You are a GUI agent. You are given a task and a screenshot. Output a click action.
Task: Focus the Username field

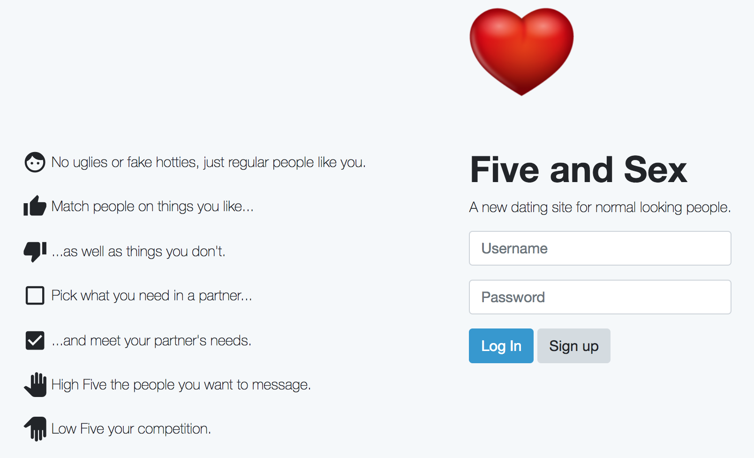click(600, 248)
